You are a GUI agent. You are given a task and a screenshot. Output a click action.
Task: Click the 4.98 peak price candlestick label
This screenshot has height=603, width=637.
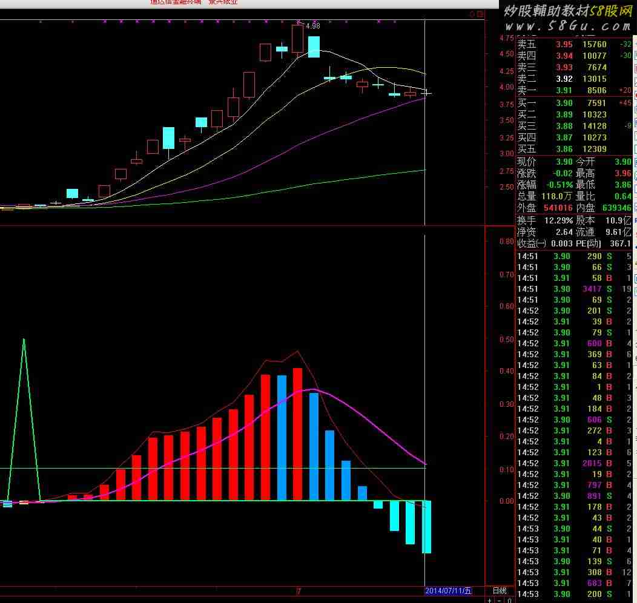click(312, 26)
